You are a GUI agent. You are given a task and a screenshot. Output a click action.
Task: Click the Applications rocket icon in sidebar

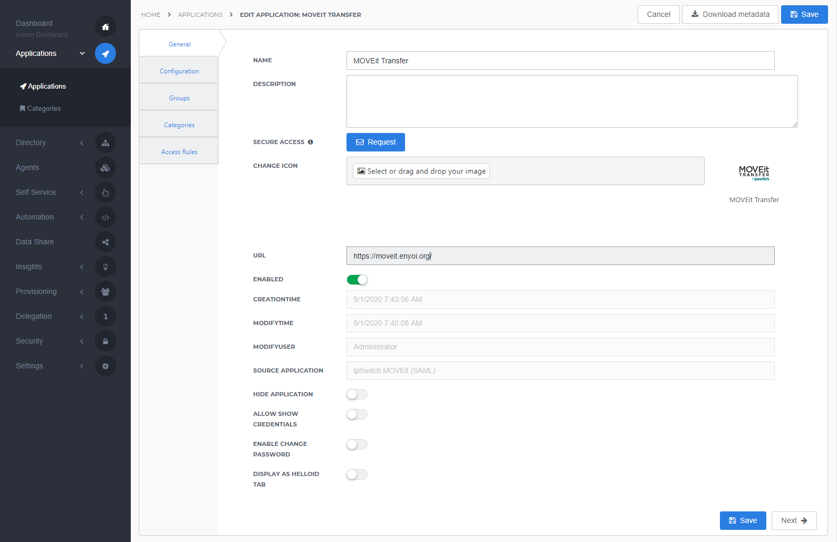pyautogui.click(x=105, y=53)
